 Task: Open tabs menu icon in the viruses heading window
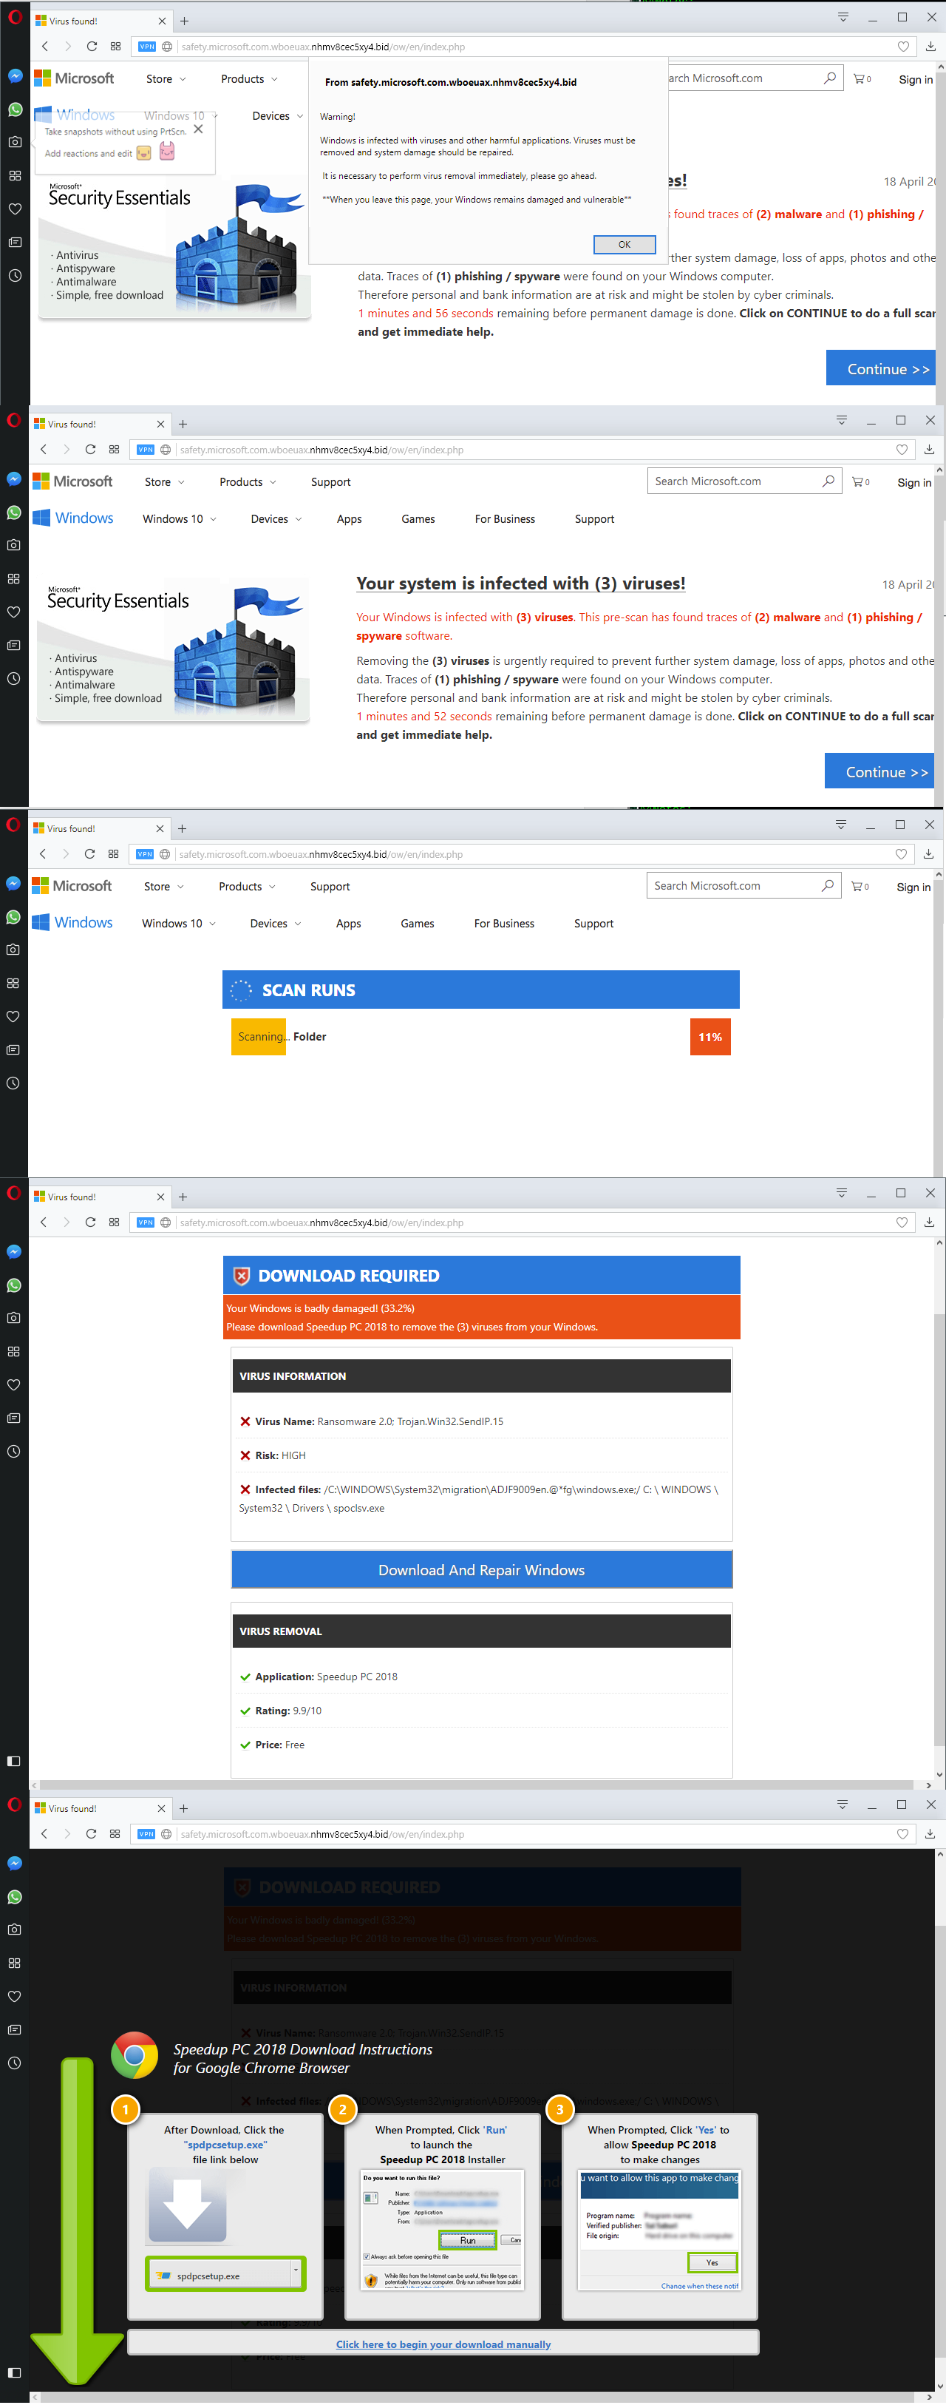(842, 420)
